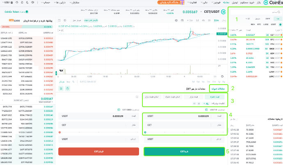Click the CoinEx Token introduction book icon
Screen dimensions: 283x165
click(27, 12)
